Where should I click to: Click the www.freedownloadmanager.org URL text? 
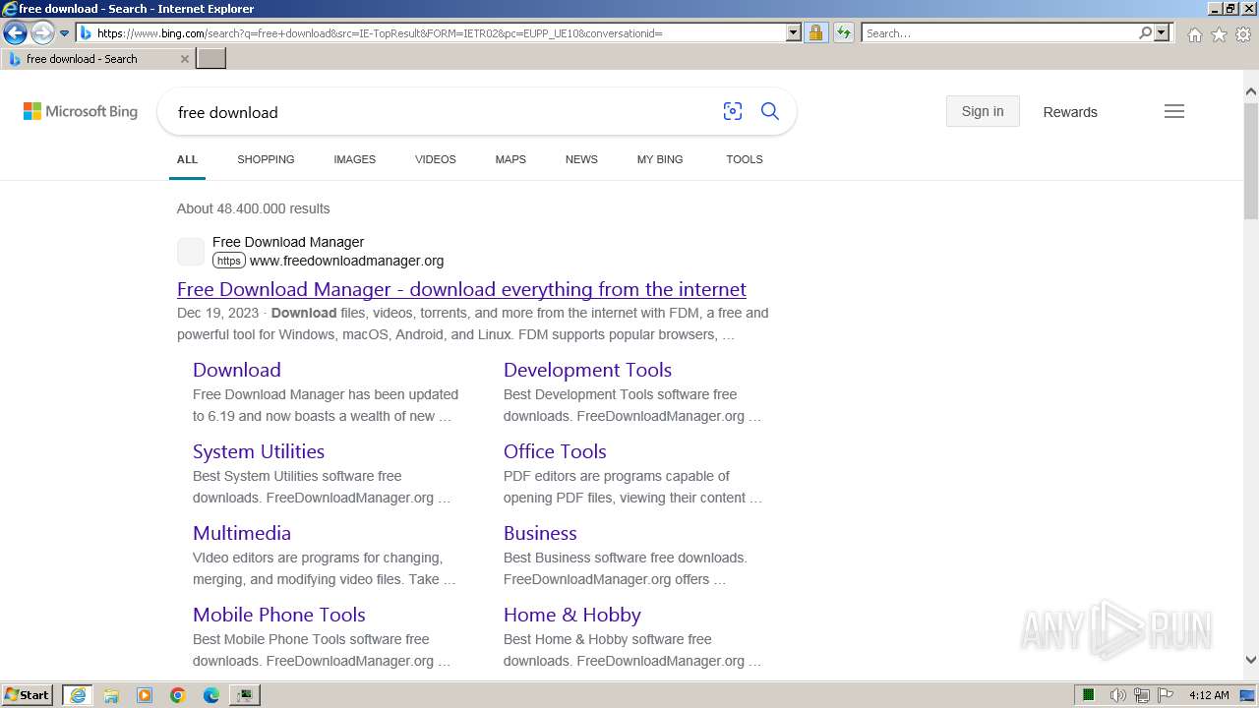pos(346,261)
